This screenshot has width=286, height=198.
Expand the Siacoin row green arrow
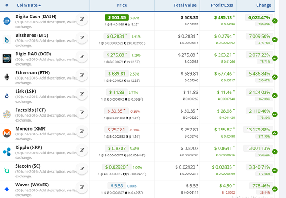point(274,170)
